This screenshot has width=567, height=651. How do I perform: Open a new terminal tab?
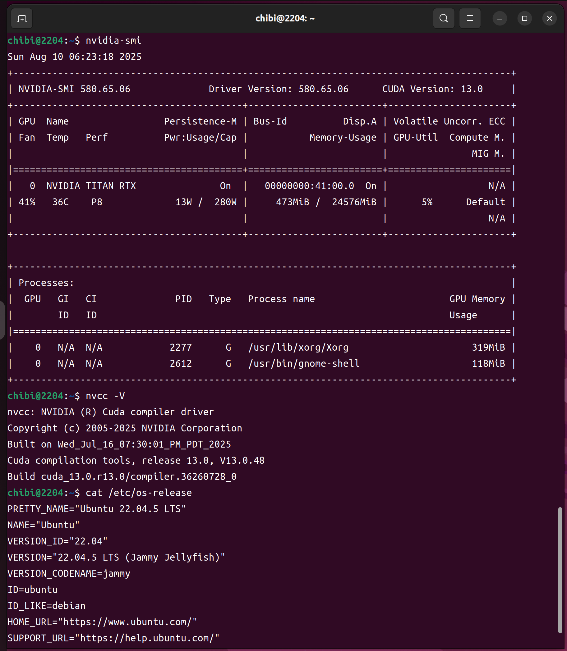(21, 19)
